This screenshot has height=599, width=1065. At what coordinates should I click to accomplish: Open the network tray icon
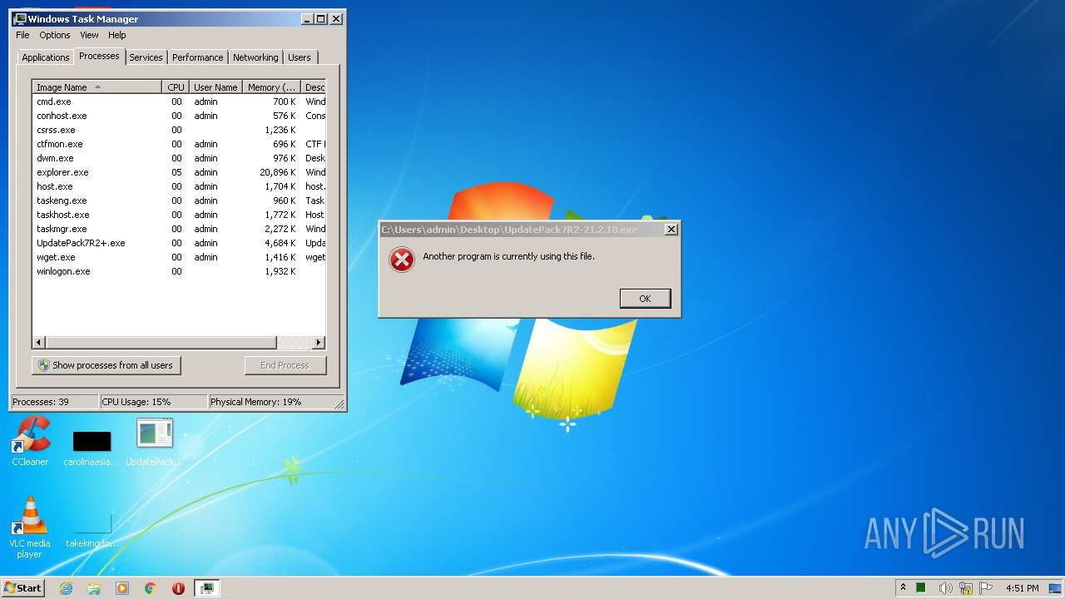[966, 588]
